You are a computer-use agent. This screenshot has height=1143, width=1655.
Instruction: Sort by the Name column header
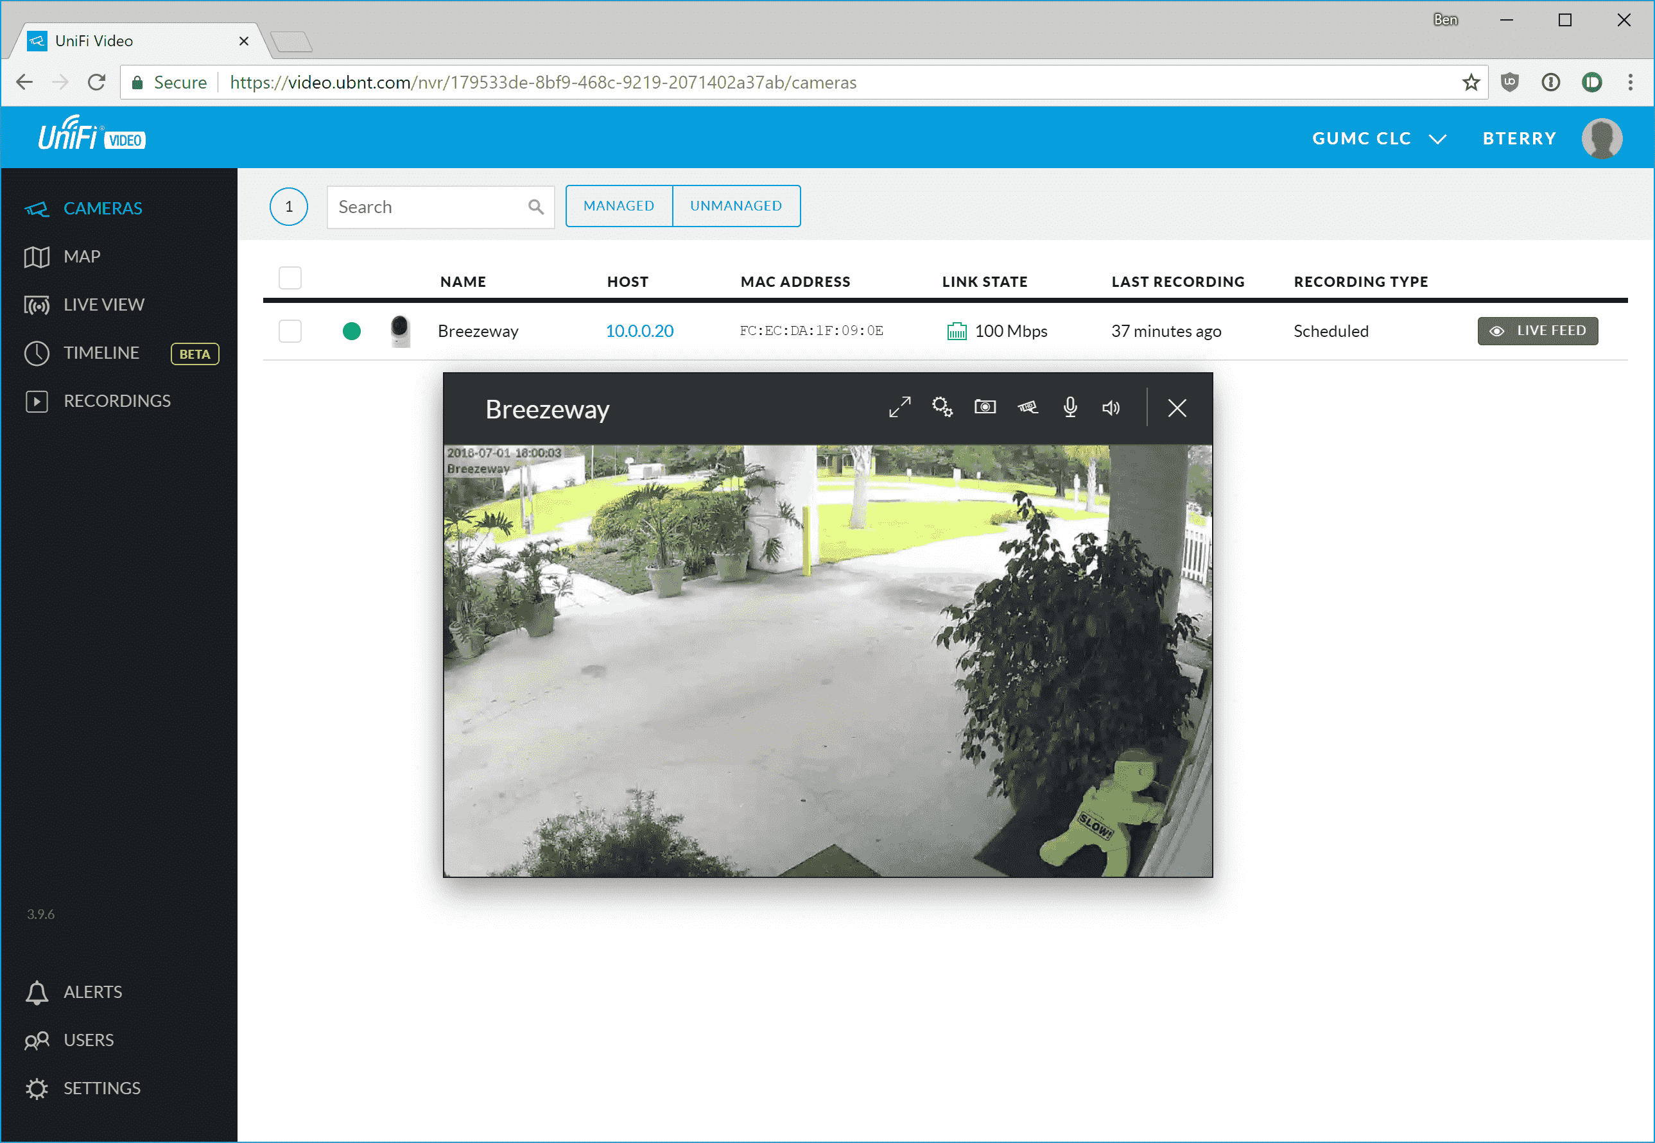463,282
